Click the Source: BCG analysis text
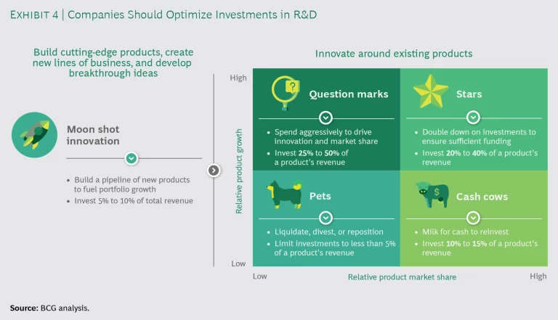 tap(49, 308)
